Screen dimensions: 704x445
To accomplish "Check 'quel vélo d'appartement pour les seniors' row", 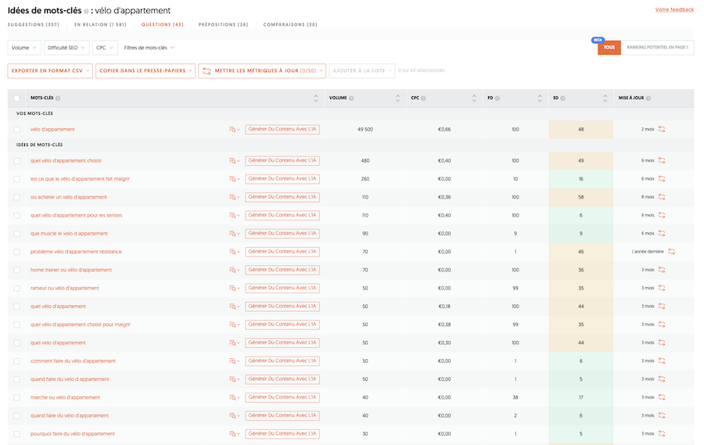I will coord(16,216).
